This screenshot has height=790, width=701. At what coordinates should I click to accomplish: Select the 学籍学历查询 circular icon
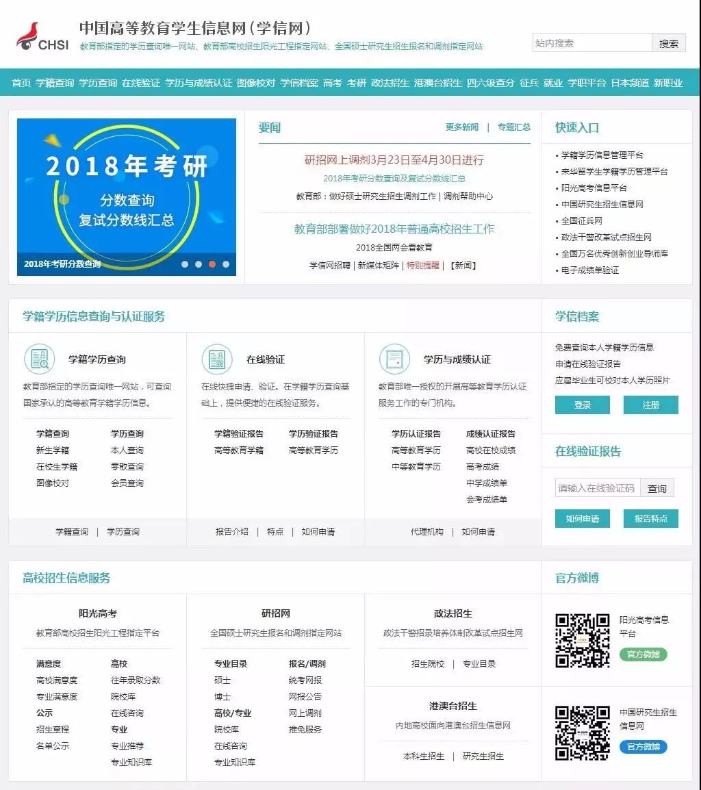(39, 359)
